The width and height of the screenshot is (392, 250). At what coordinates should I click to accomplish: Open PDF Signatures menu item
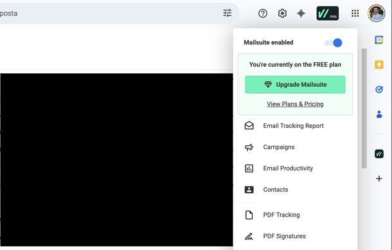[x=295, y=236]
